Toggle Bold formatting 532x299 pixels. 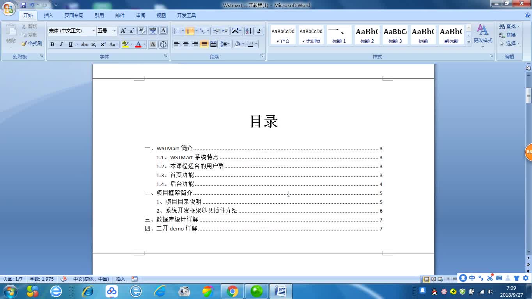52,44
